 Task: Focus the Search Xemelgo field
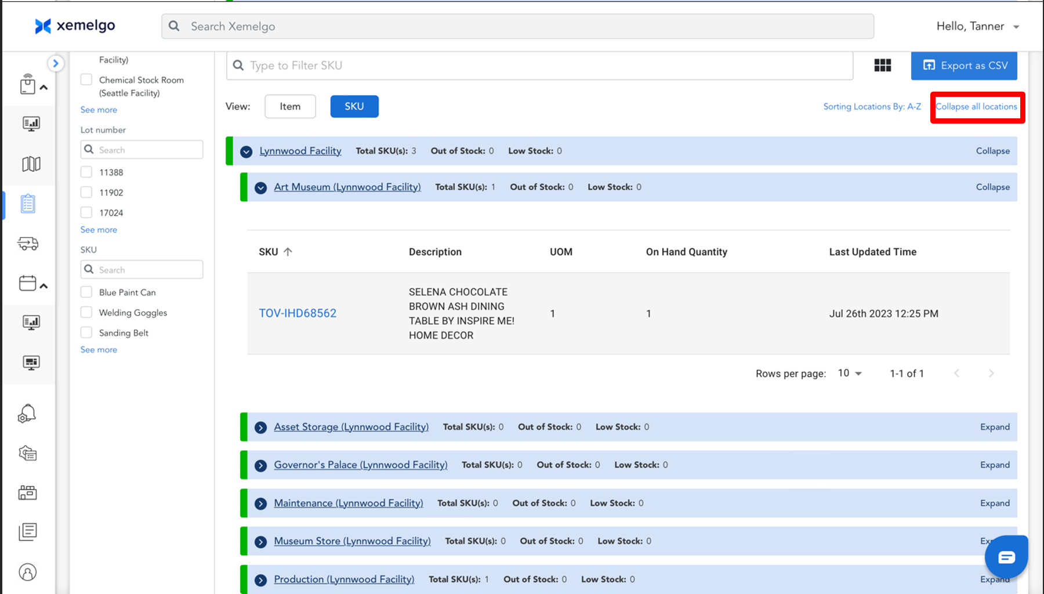[x=518, y=26]
